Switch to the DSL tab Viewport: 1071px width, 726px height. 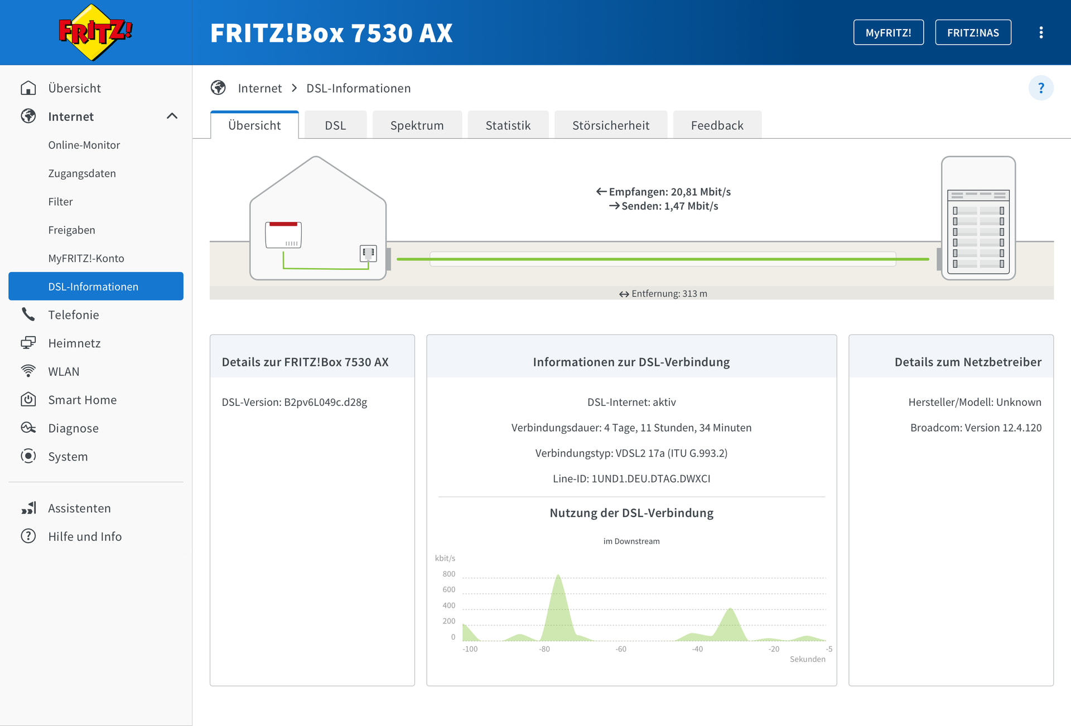(x=335, y=125)
